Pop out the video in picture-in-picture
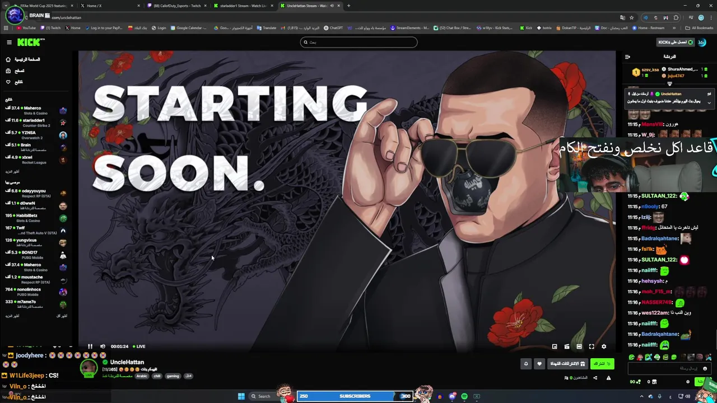717x403 pixels. pyautogui.click(x=555, y=346)
